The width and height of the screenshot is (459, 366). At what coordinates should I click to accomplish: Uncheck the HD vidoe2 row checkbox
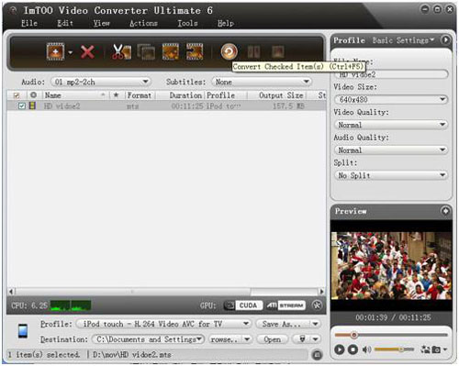coord(22,106)
